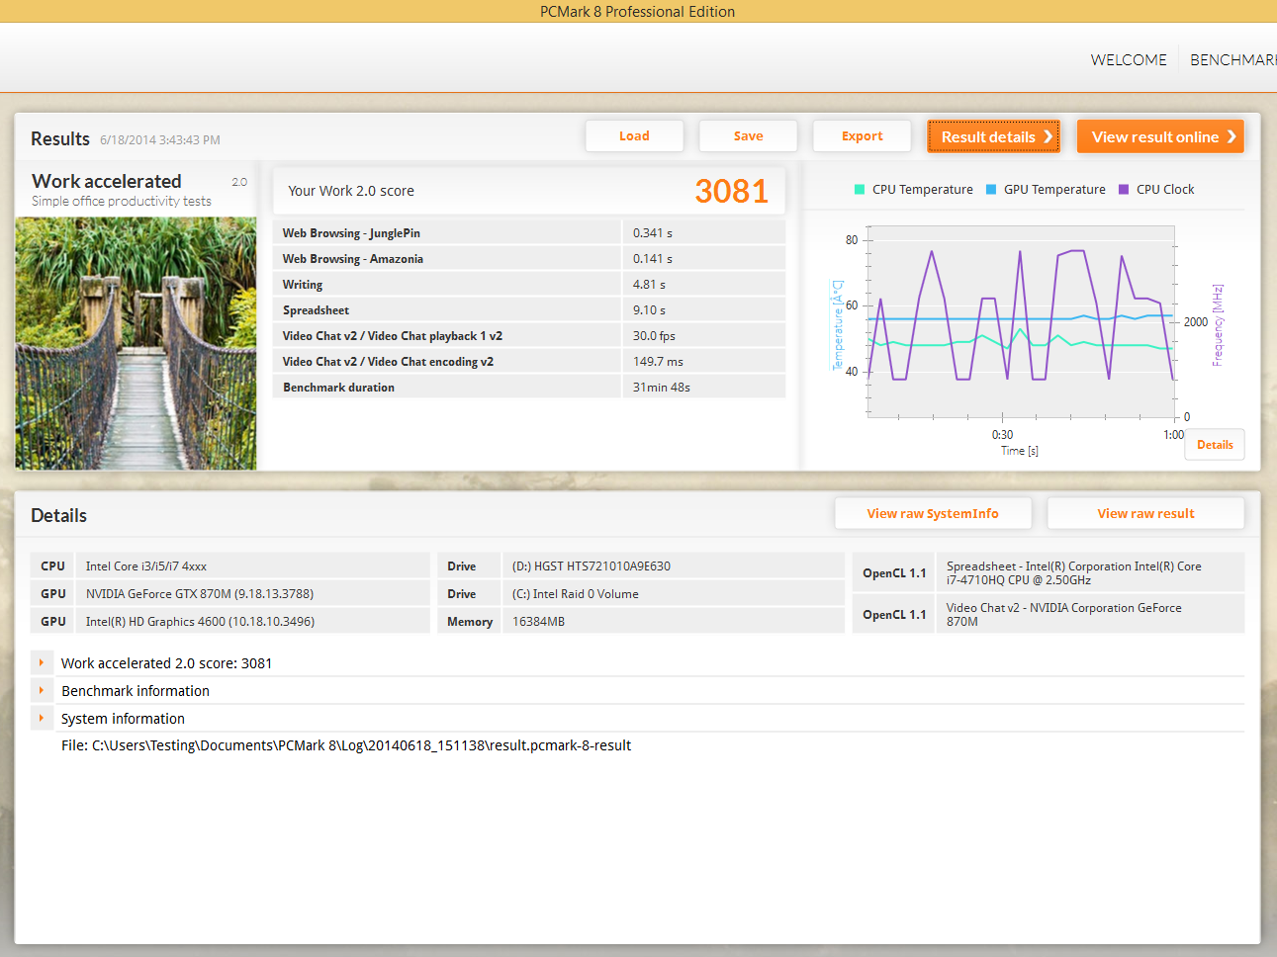Image resolution: width=1277 pixels, height=957 pixels.
Task: Click the 0.341 s value
Action: 653,233
